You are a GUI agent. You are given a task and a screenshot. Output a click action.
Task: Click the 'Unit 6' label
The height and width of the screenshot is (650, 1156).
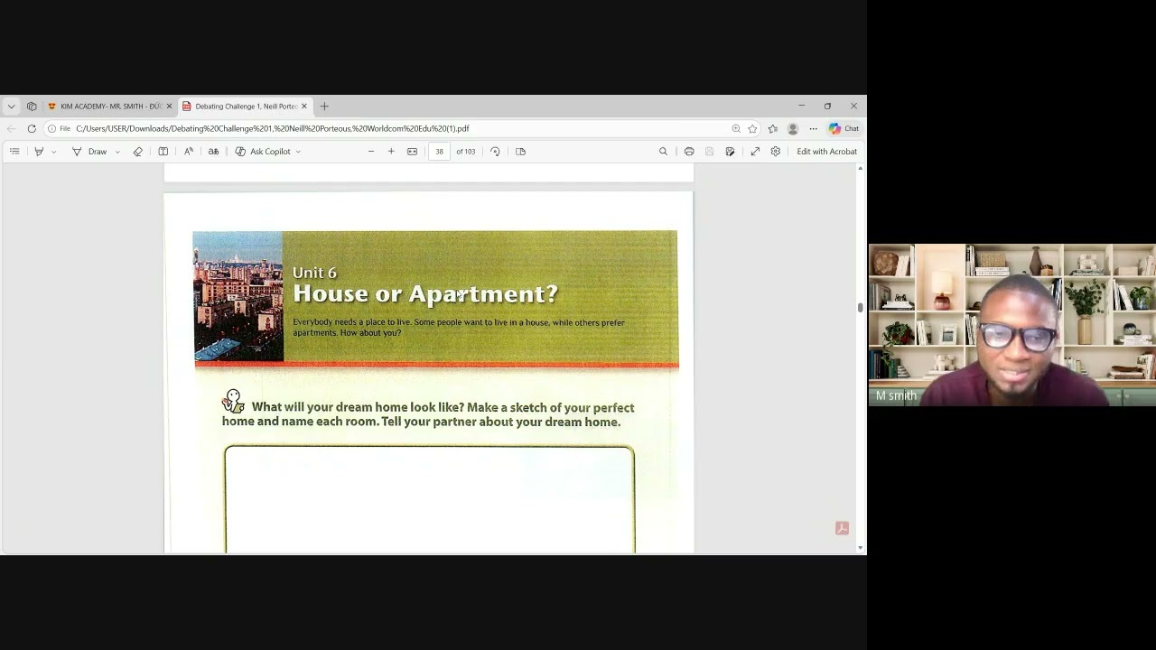coord(314,272)
